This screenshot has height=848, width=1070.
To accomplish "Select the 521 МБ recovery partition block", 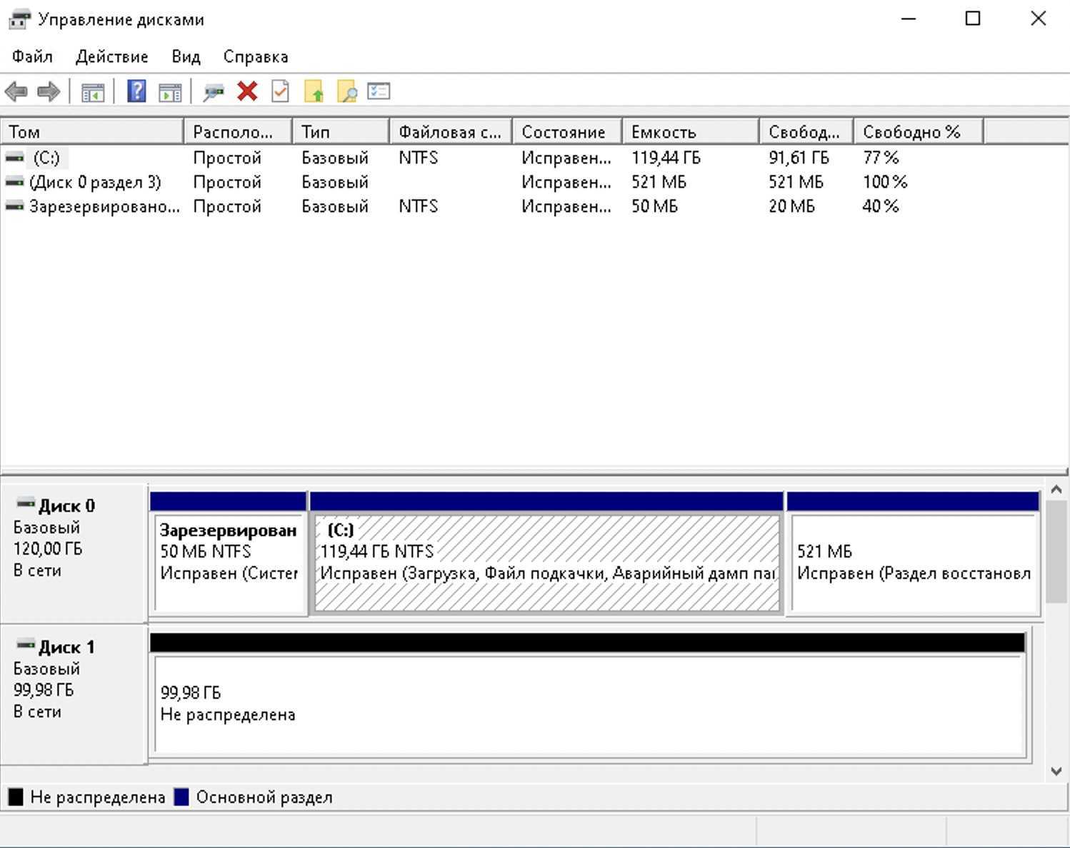I will coord(913,562).
